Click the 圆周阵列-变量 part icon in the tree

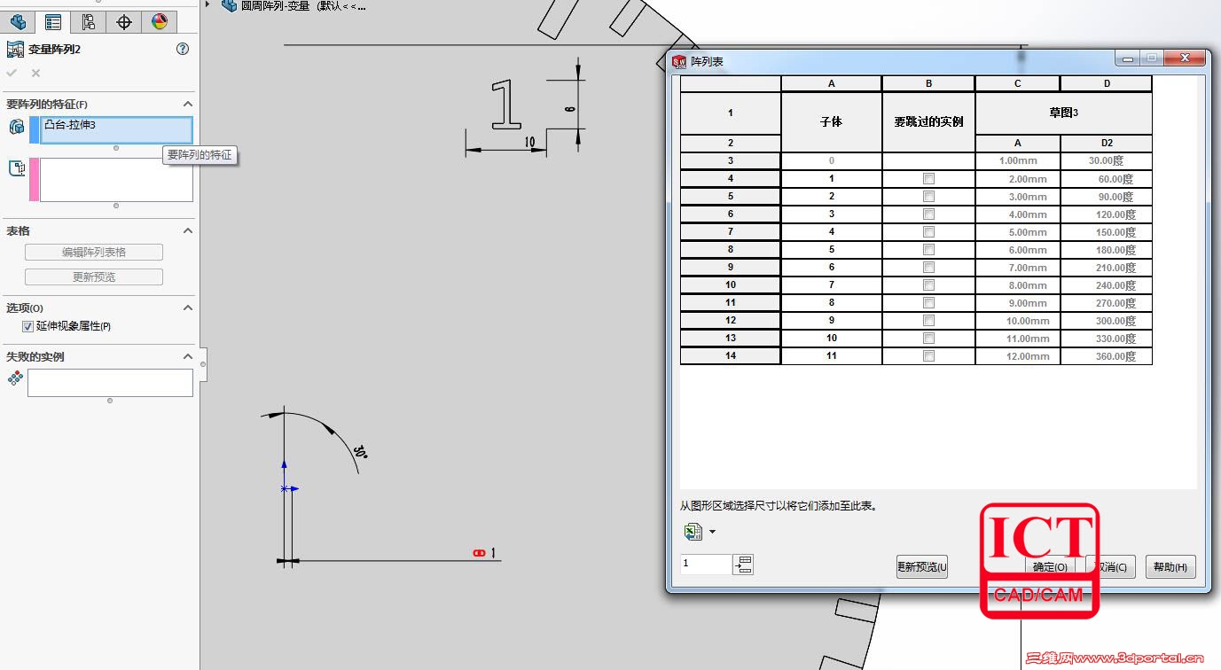tap(229, 5)
